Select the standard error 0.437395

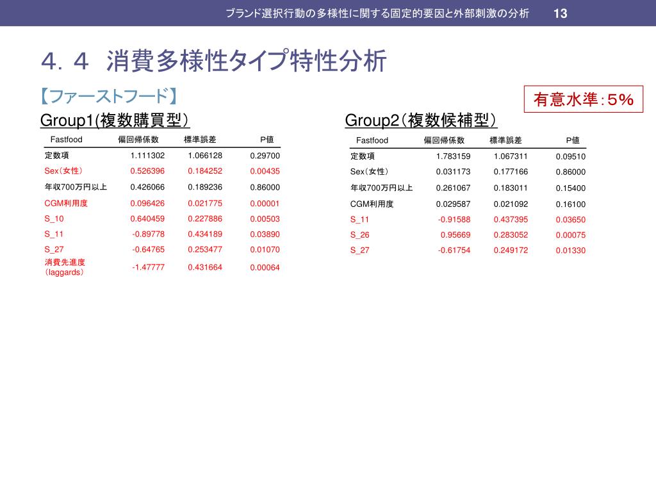511,219
